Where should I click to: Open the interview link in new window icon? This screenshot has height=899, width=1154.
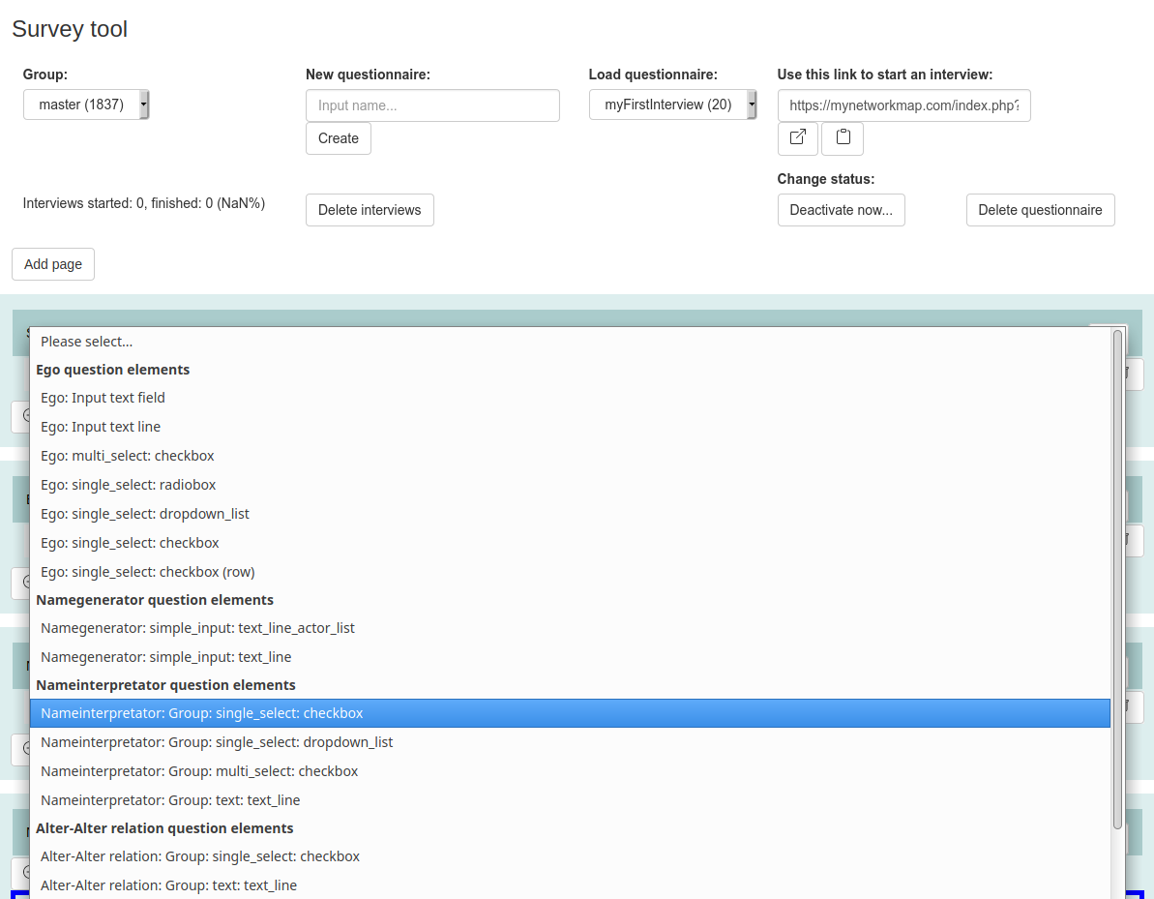798,138
